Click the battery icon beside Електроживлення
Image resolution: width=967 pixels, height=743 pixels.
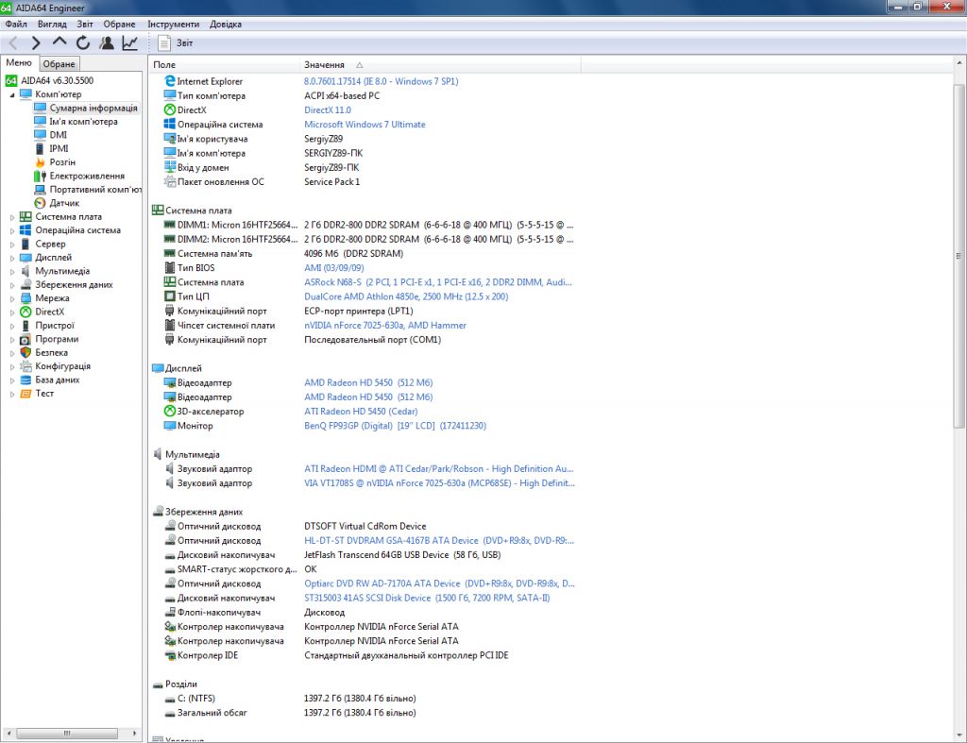coord(40,176)
